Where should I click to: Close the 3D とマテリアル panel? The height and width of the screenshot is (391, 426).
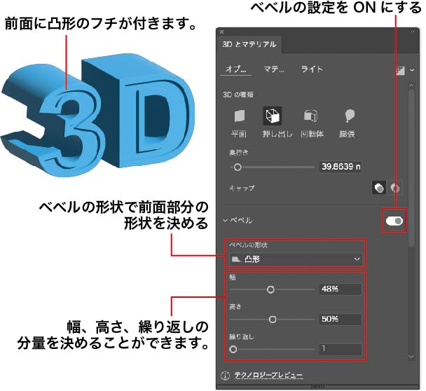click(222, 32)
